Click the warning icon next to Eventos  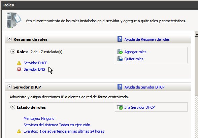[x=19, y=131]
